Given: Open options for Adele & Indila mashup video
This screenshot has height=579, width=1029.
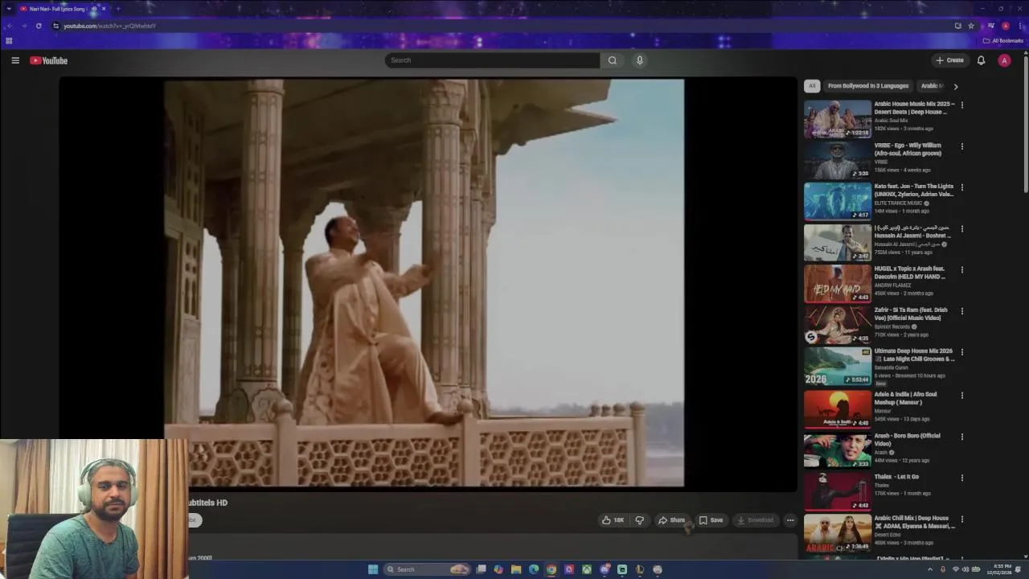Looking at the screenshot, I should click(x=961, y=396).
